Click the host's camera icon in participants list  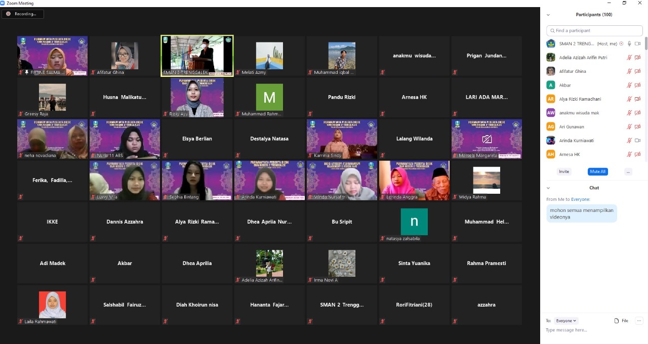[x=637, y=44]
